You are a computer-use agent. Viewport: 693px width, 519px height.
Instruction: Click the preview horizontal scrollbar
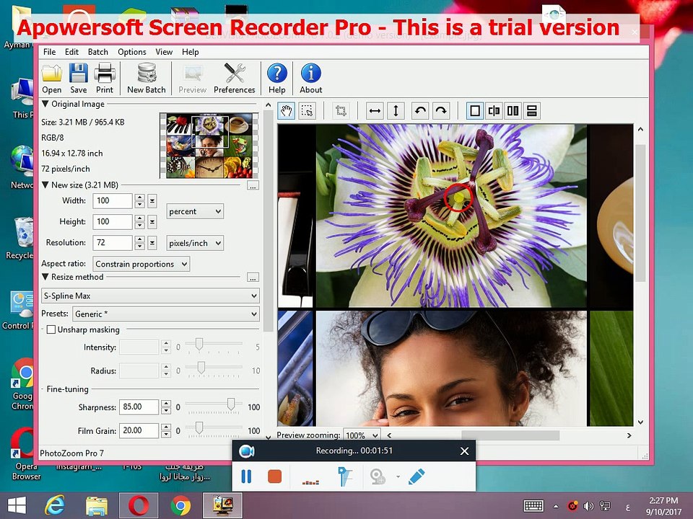(x=510, y=435)
